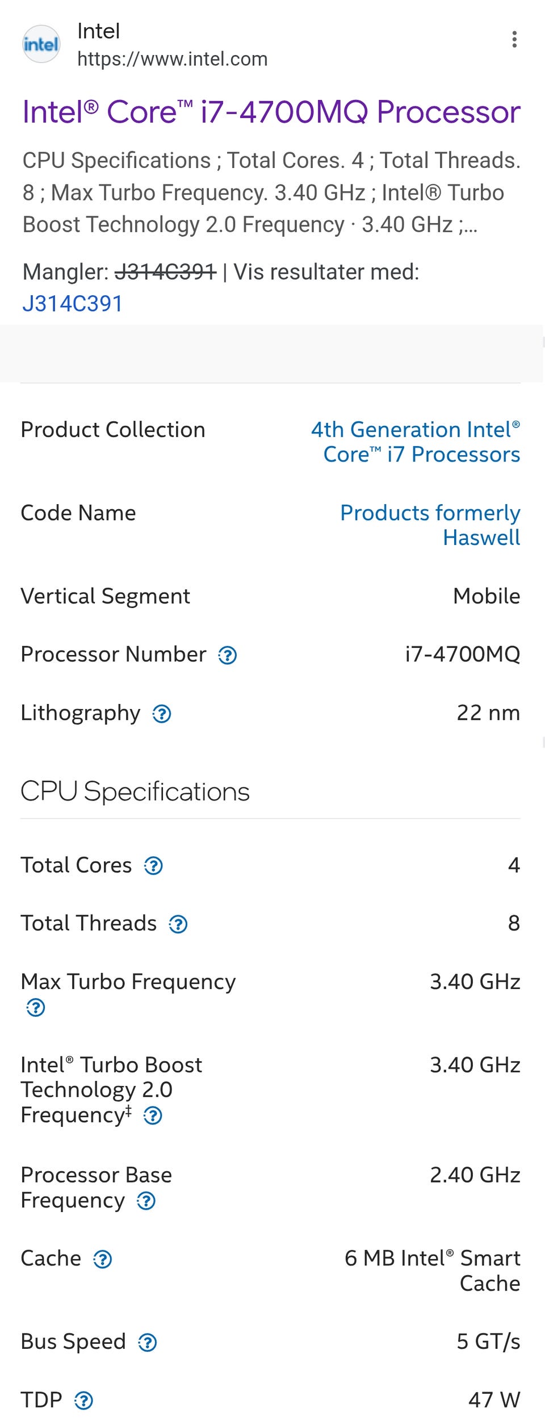The image size is (545, 1421).
Task: Click the https://www.intel.com URL text
Action: pos(172,59)
